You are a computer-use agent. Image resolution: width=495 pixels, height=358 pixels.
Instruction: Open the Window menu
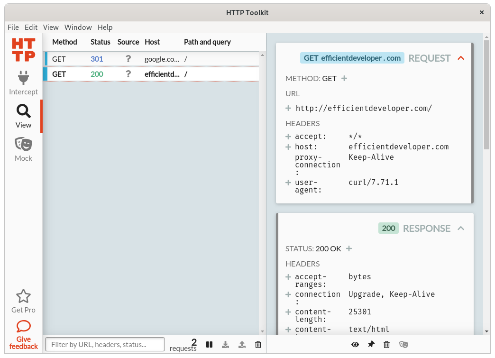78,28
